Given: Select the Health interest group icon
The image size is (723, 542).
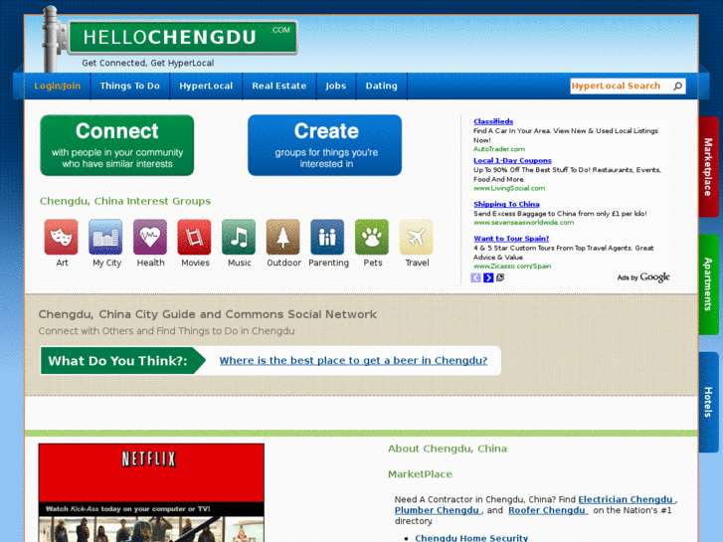Looking at the screenshot, I should [150, 237].
